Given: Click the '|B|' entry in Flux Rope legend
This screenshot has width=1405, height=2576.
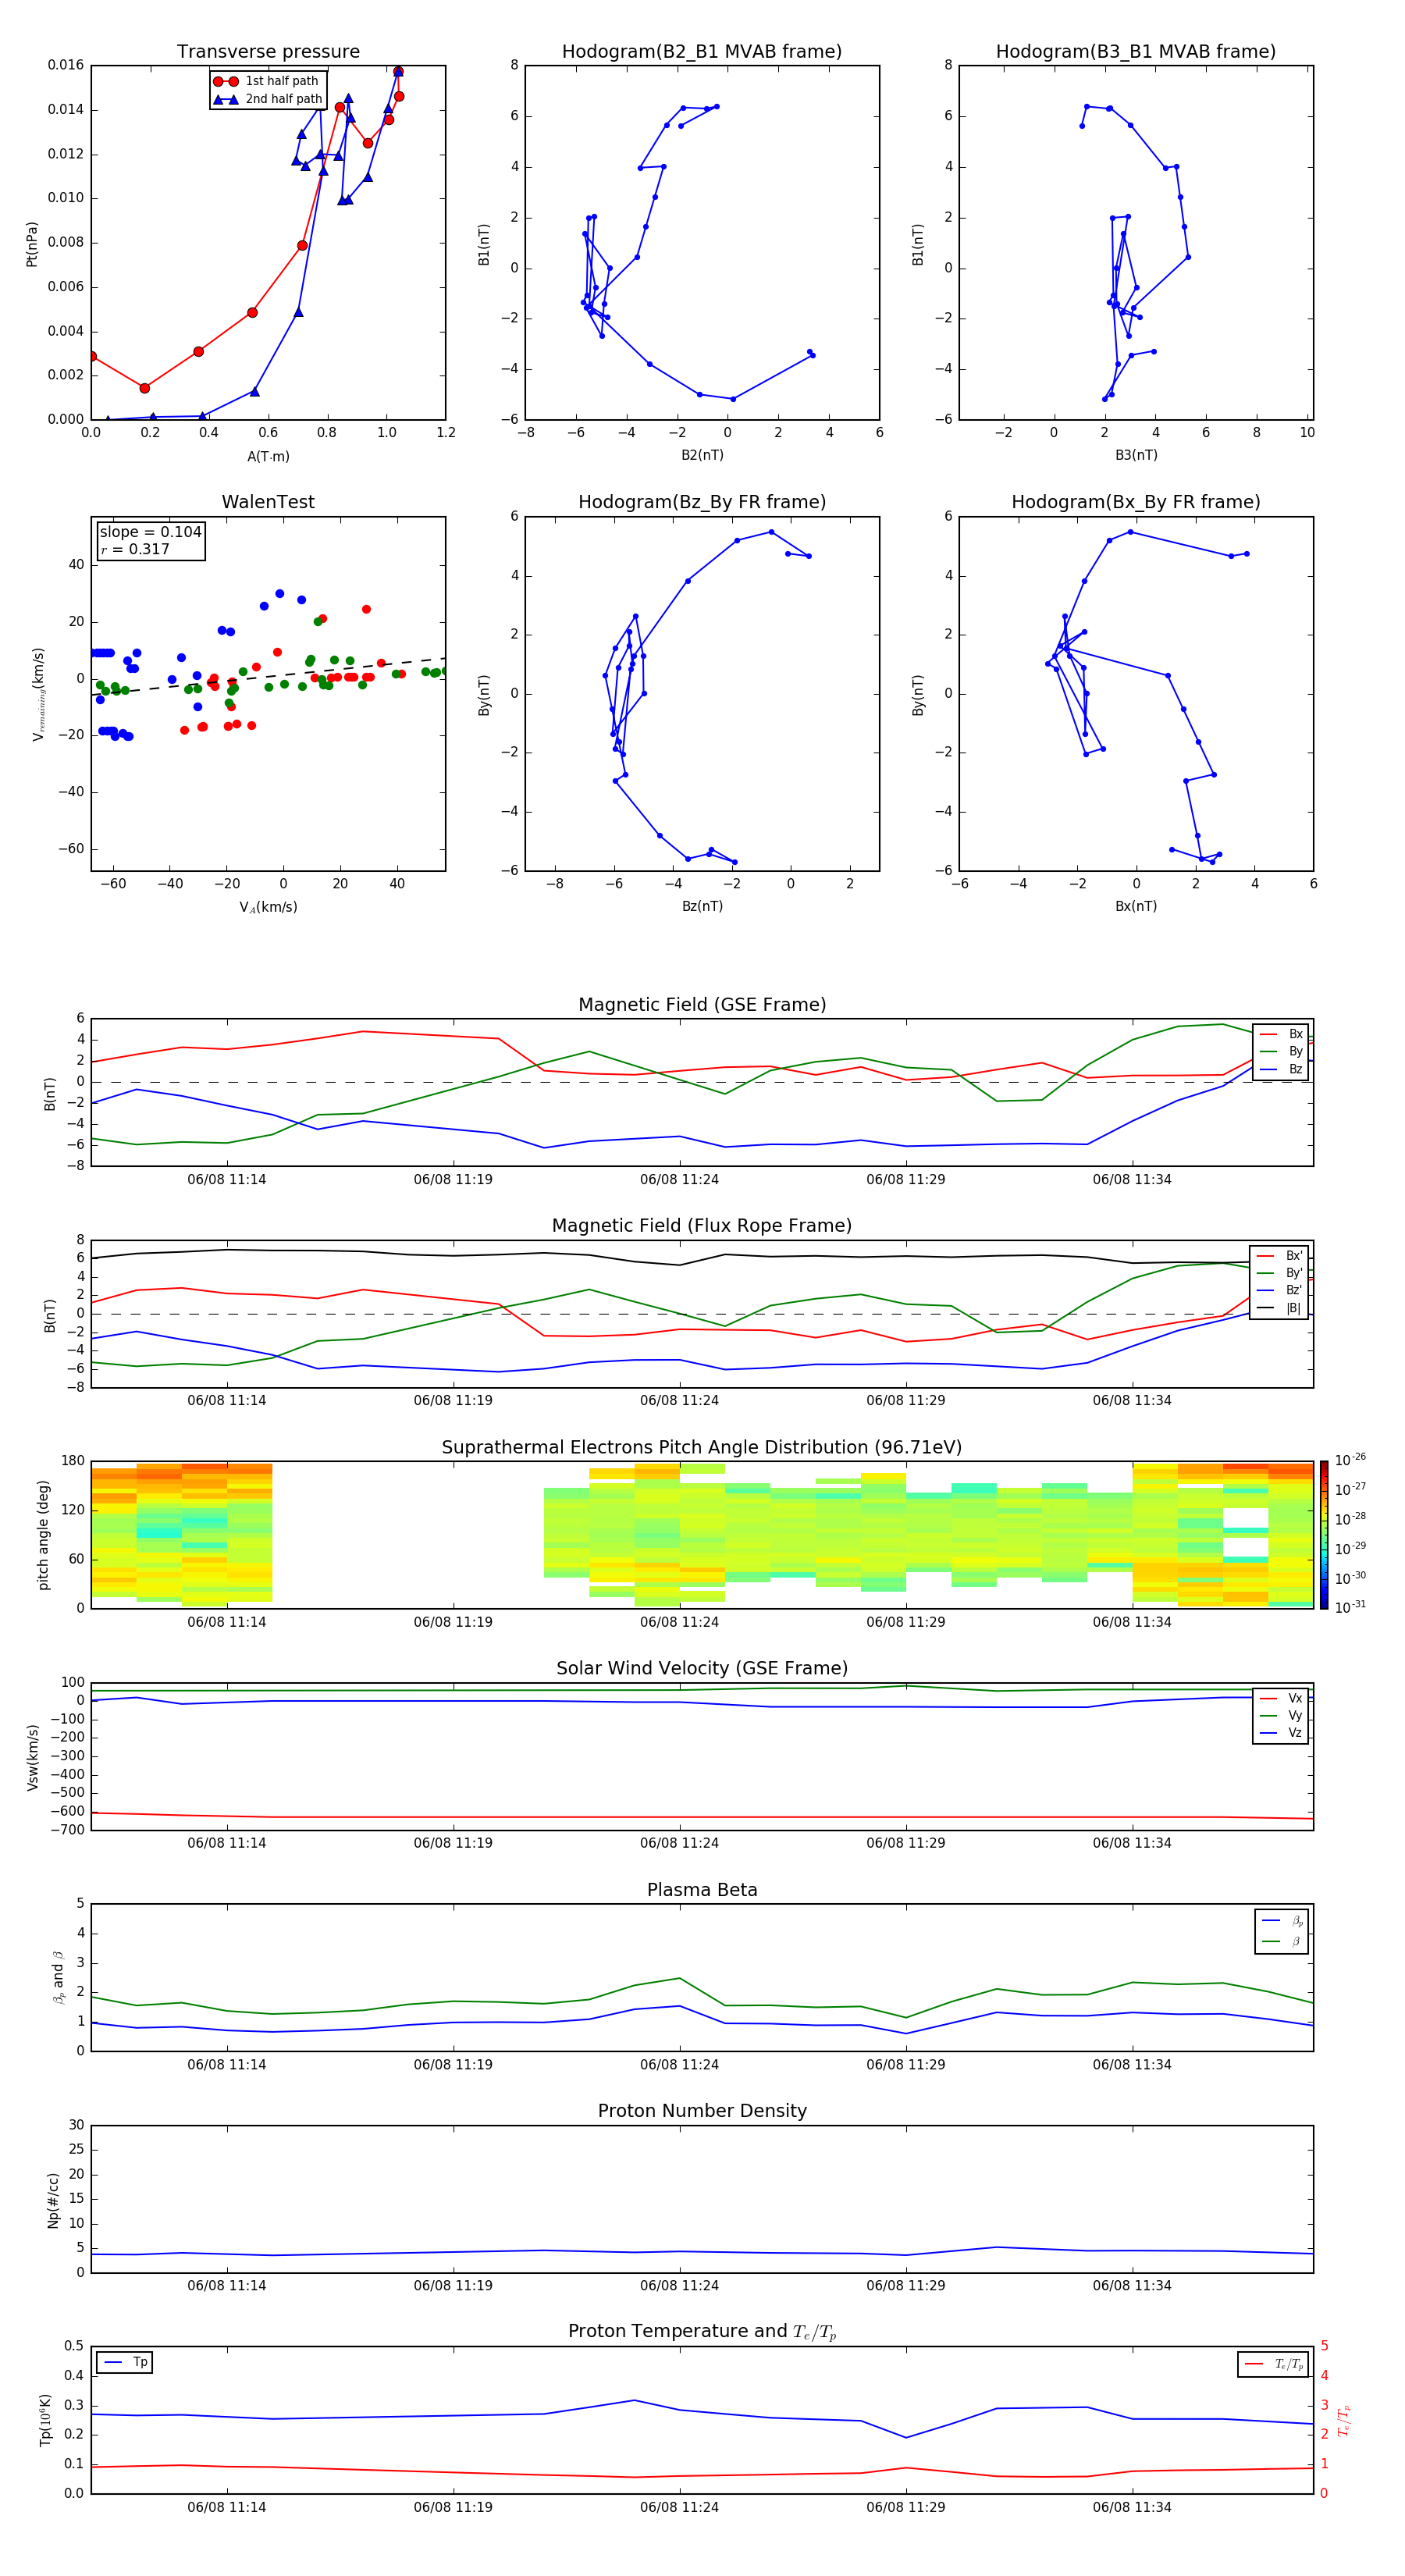Looking at the screenshot, I should [1279, 1308].
